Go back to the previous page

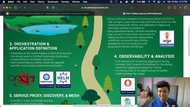coord(25,7)
